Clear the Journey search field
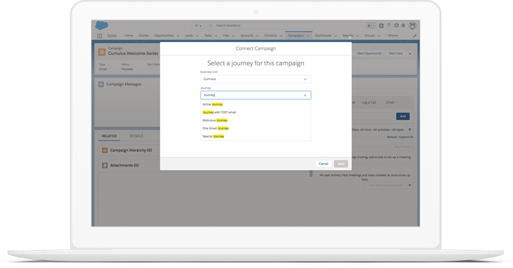Screen dimensions: 513x268 click(305, 95)
